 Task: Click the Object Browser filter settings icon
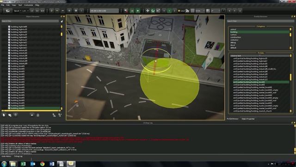62,21
